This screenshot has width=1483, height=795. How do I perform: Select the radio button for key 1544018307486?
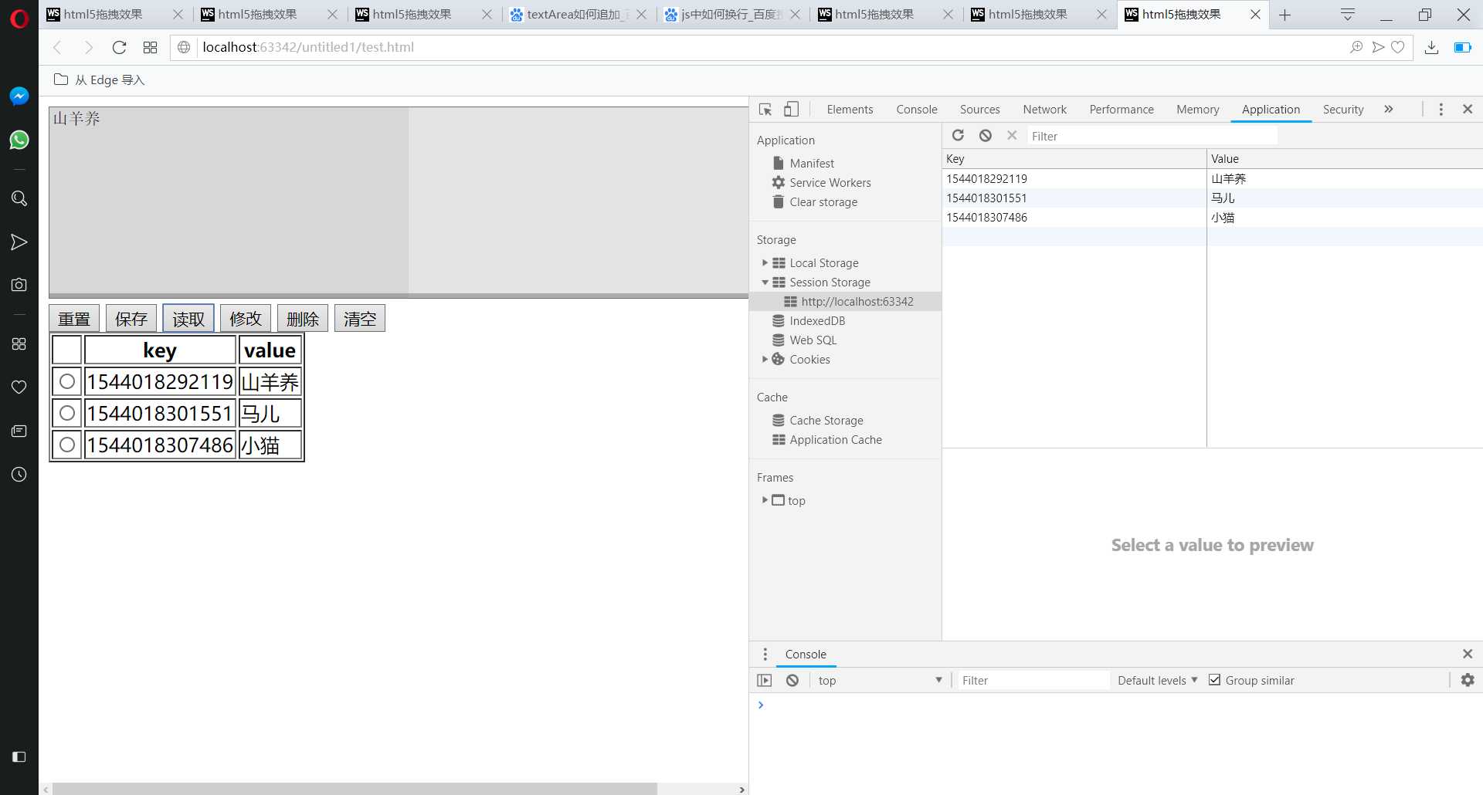[67, 445]
